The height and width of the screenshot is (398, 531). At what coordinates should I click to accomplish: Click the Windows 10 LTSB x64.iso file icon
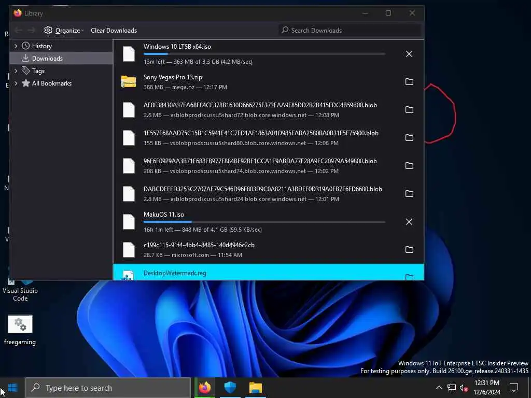coord(129,54)
